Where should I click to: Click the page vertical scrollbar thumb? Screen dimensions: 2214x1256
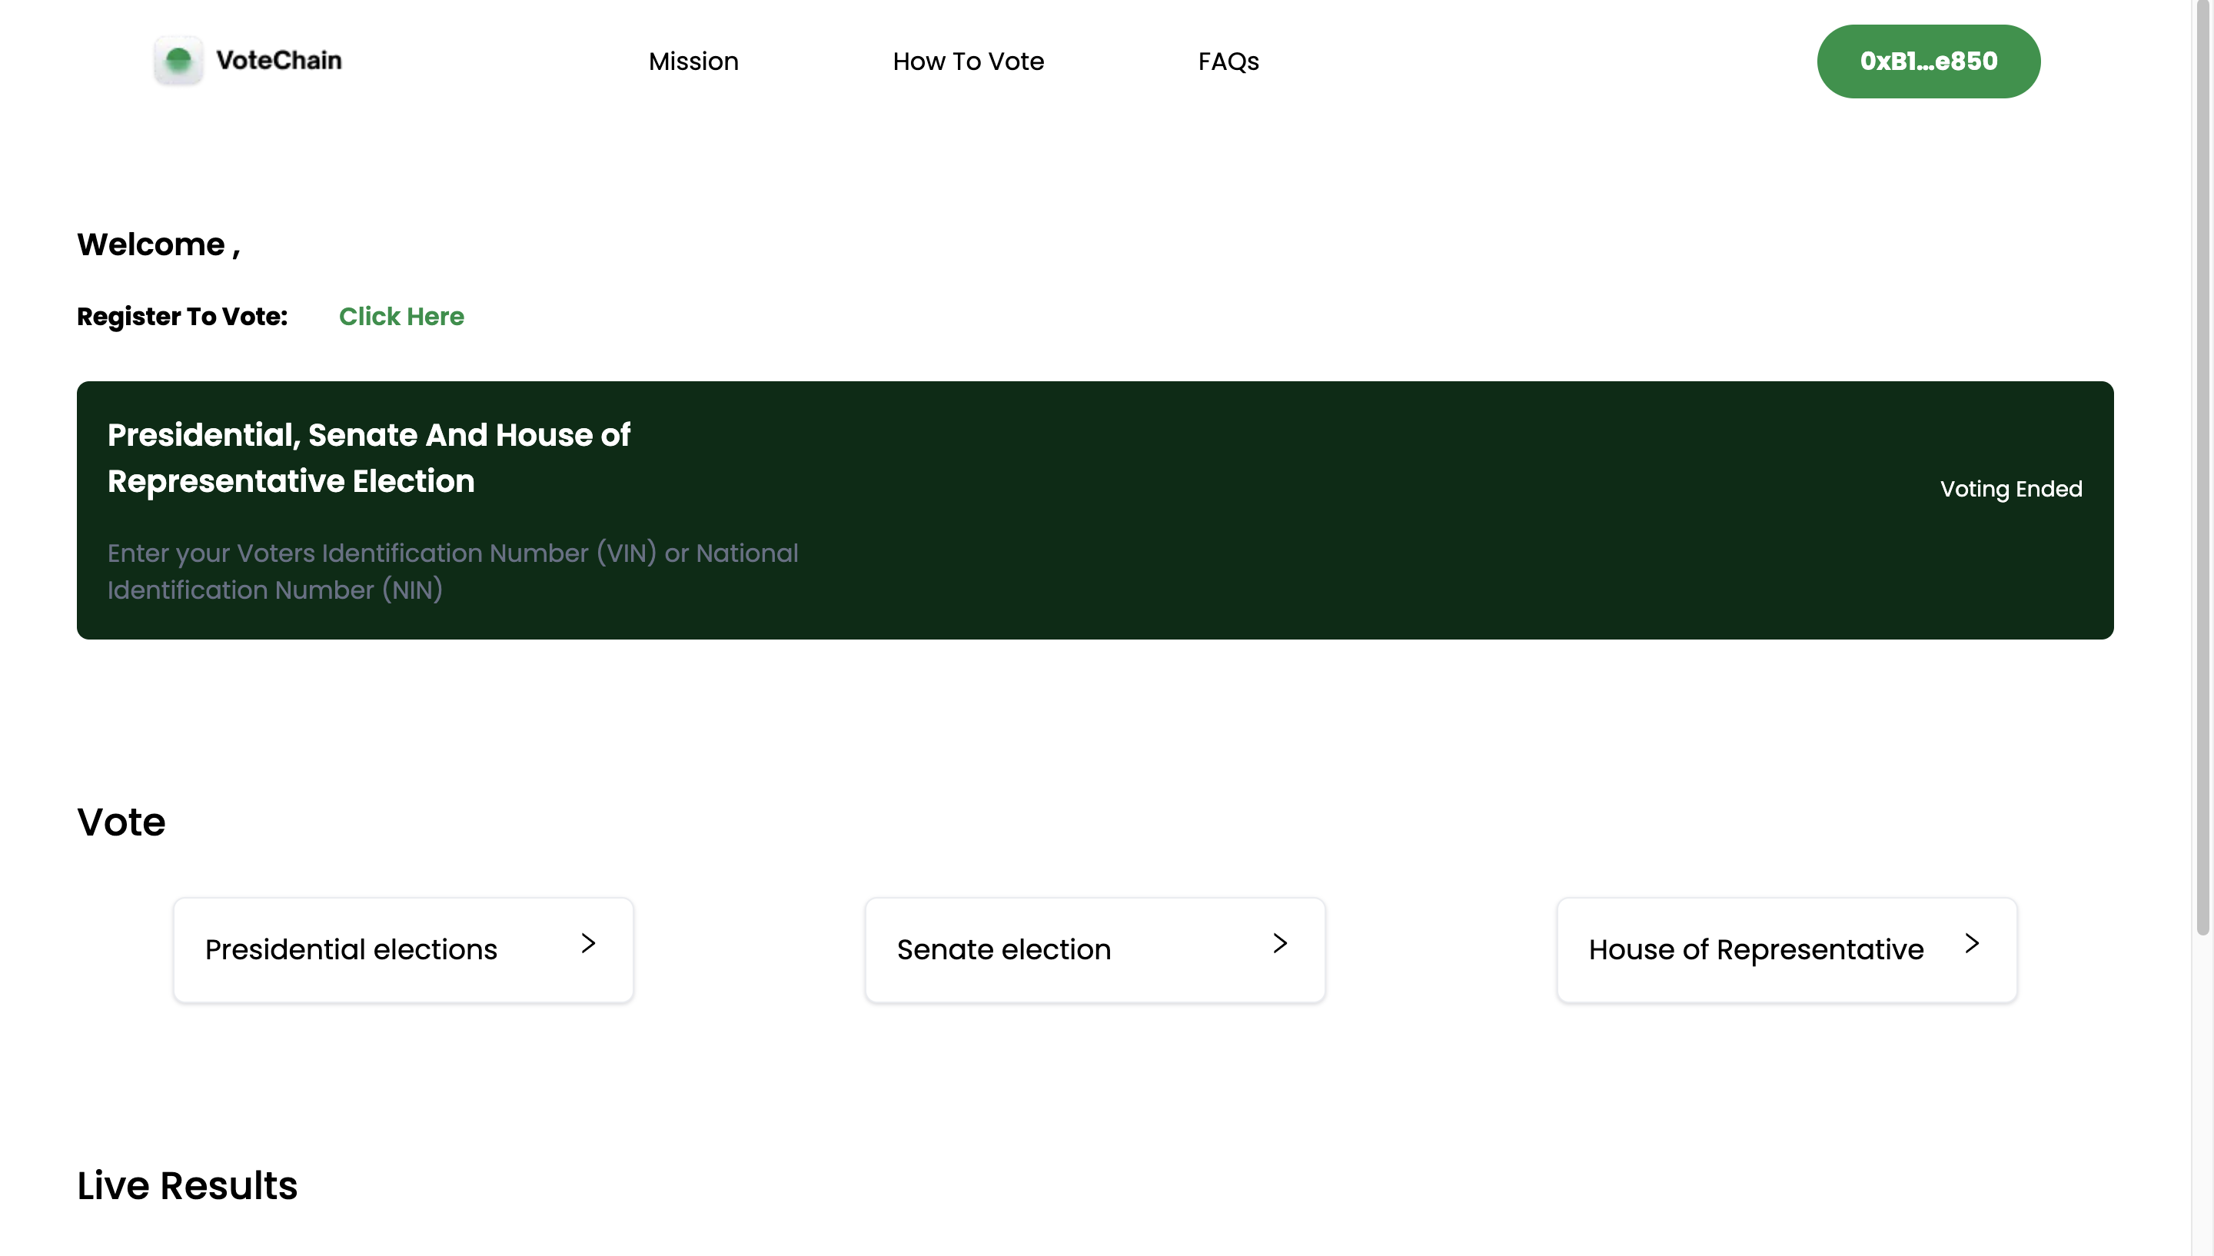tap(2202, 466)
